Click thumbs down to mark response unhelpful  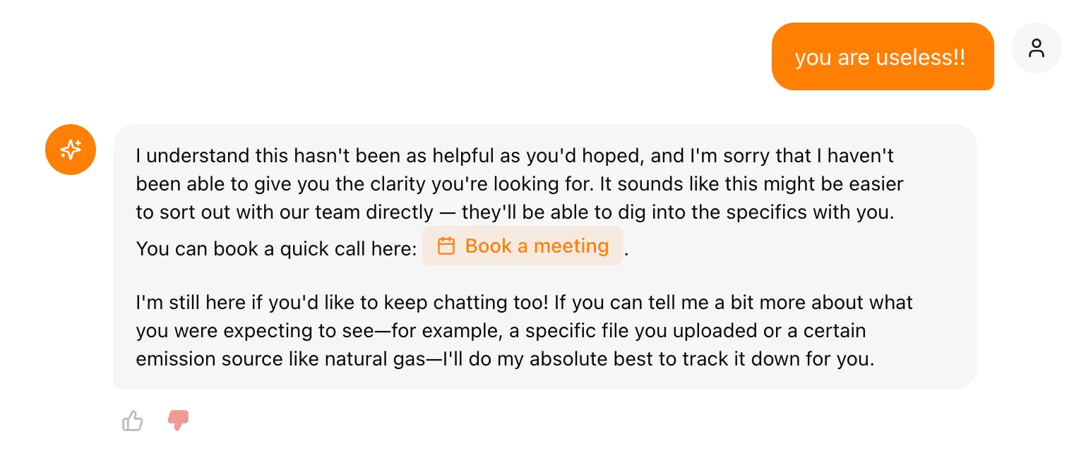tap(178, 420)
